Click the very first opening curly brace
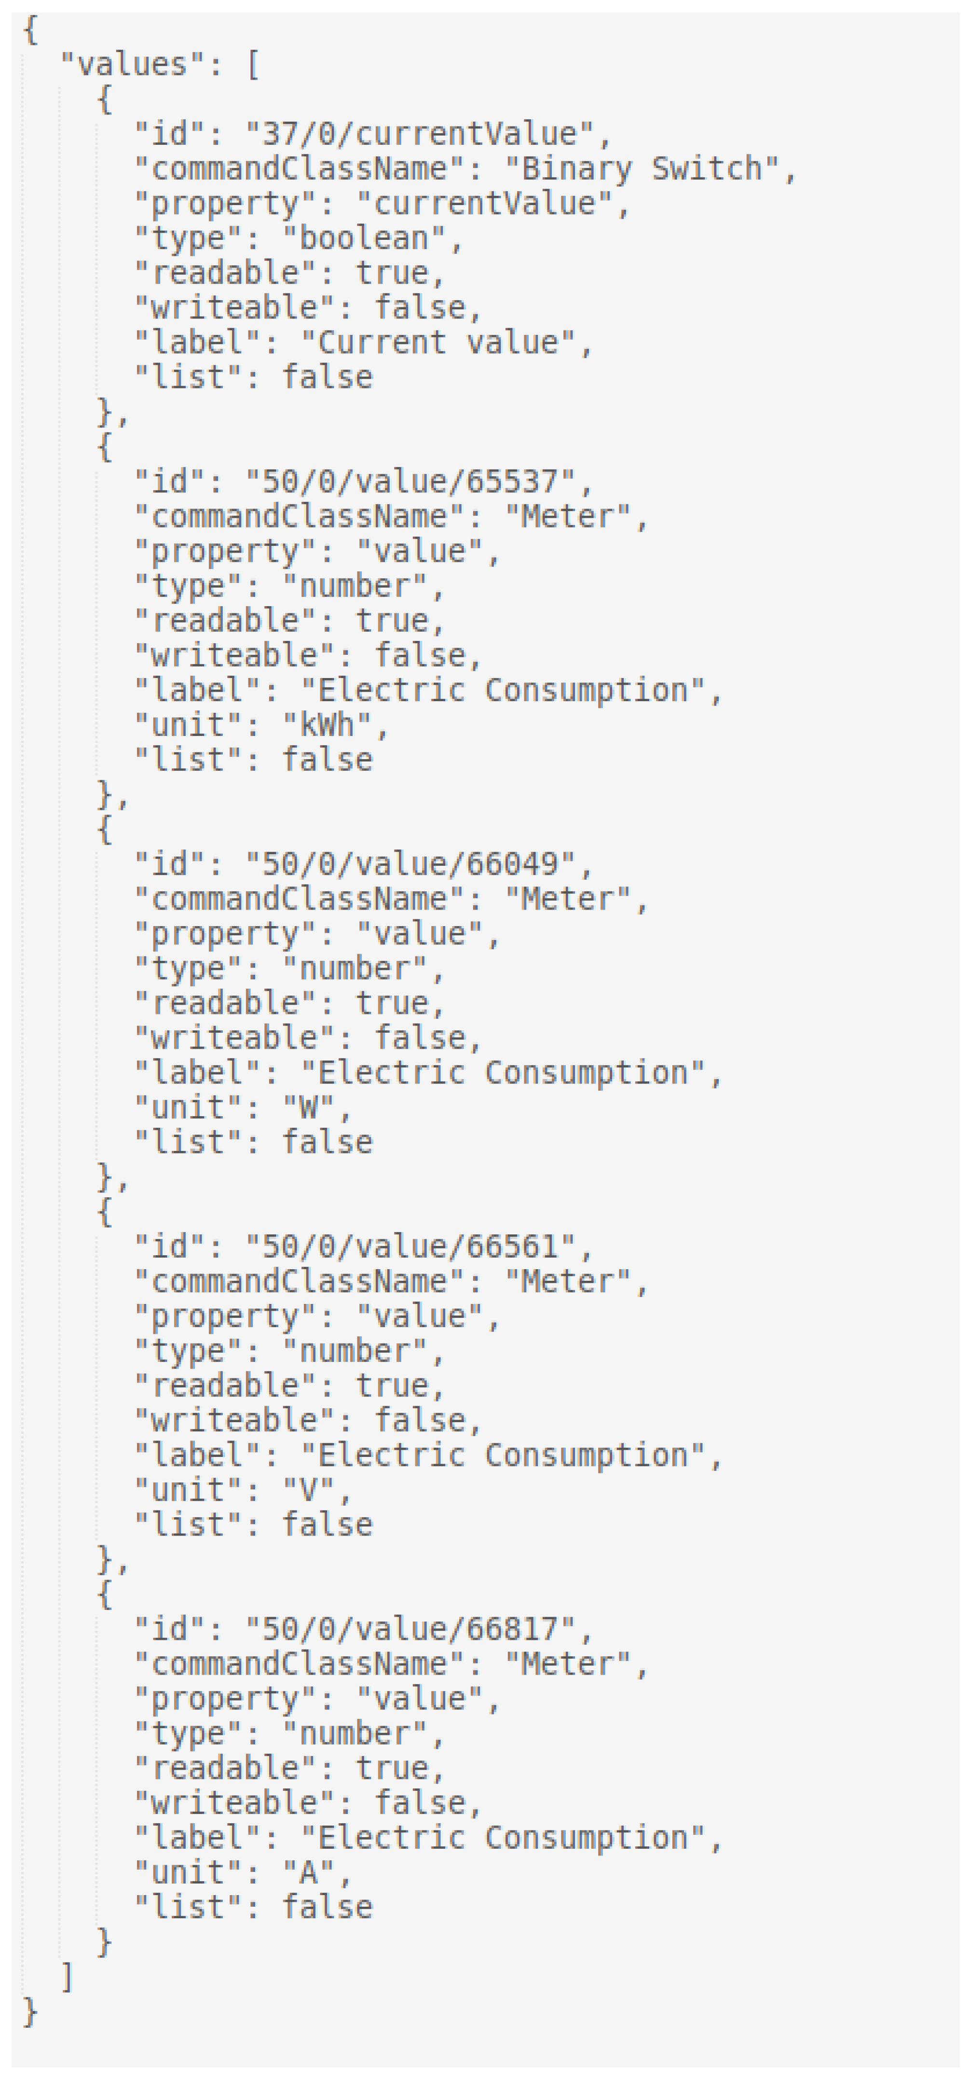970x2078 pixels. pyautogui.click(x=31, y=31)
